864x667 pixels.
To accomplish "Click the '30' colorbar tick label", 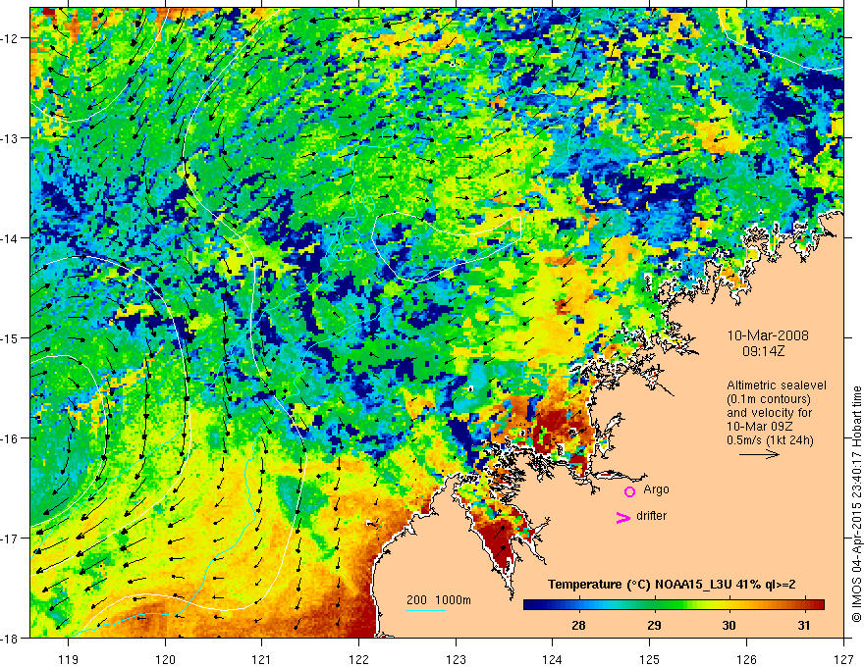I will pyautogui.click(x=729, y=625).
